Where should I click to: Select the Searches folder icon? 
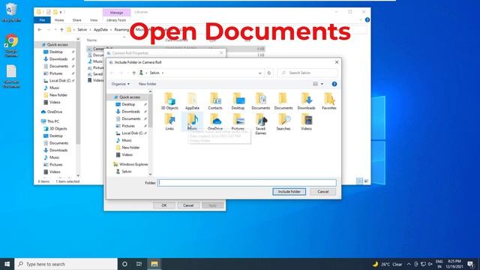click(x=283, y=121)
